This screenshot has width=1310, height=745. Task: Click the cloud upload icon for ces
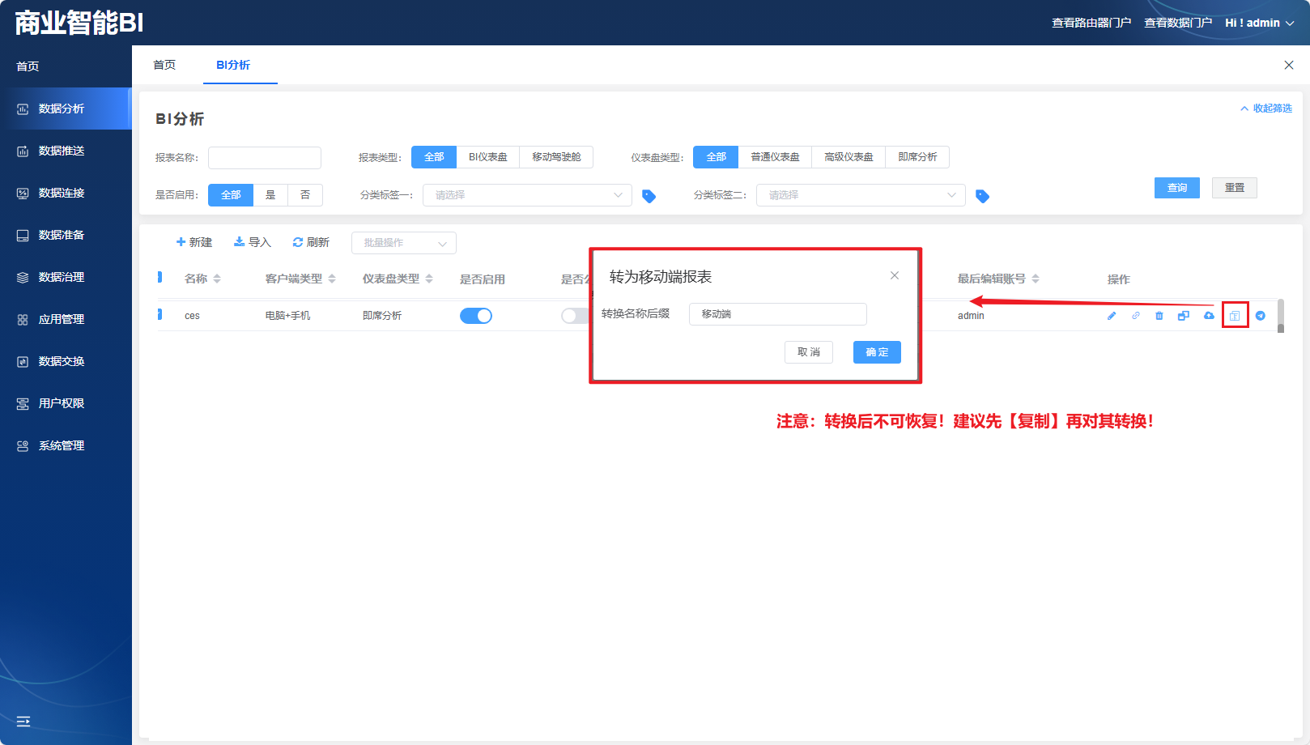(x=1209, y=316)
